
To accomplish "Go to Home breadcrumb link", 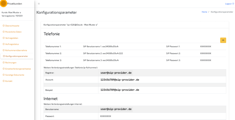I will 204,12.
